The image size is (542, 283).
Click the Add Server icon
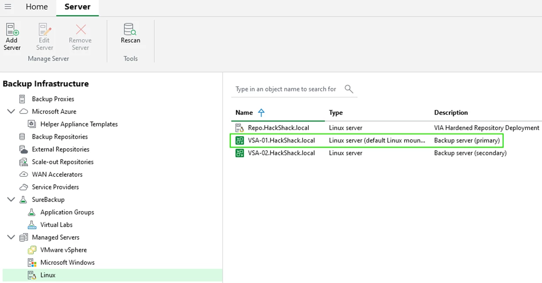pos(12,30)
